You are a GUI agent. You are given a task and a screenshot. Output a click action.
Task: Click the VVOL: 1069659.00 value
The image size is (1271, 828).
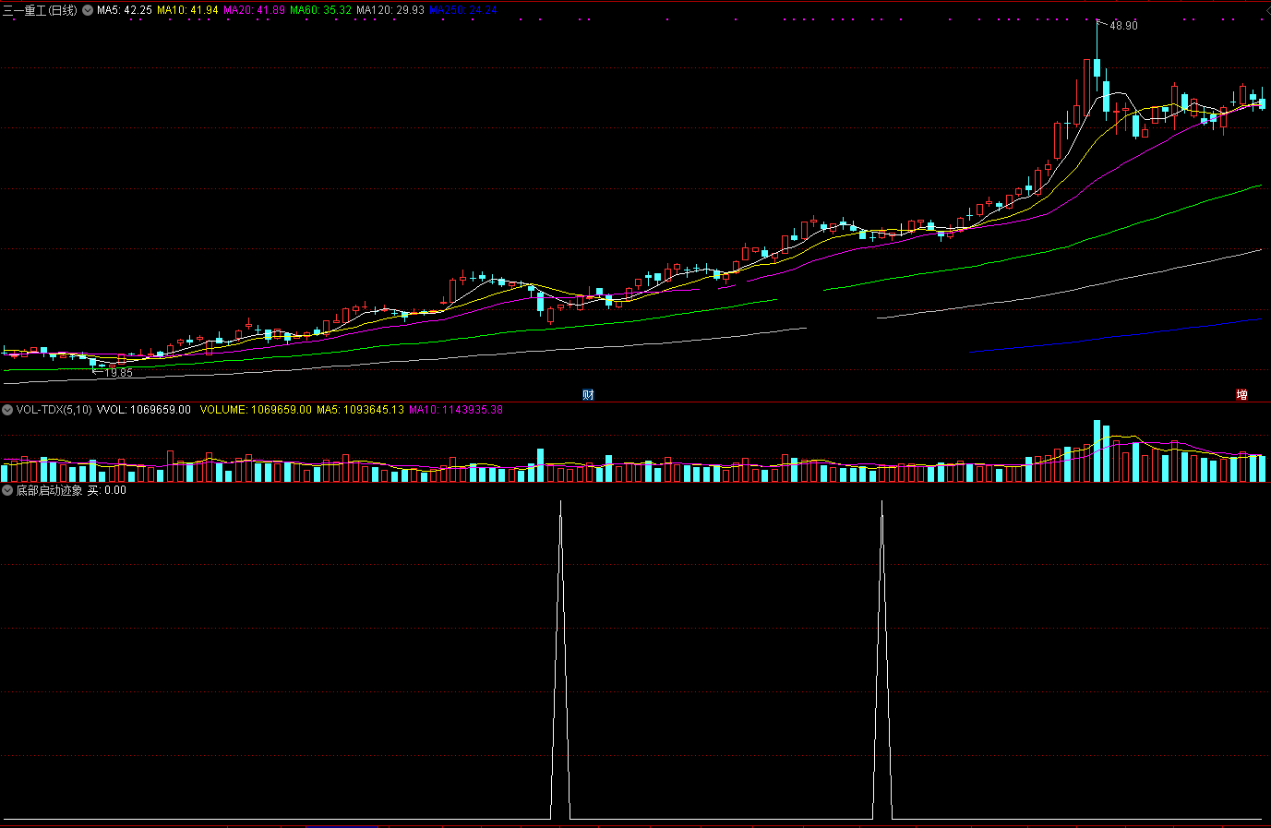[x=144, y=410]
